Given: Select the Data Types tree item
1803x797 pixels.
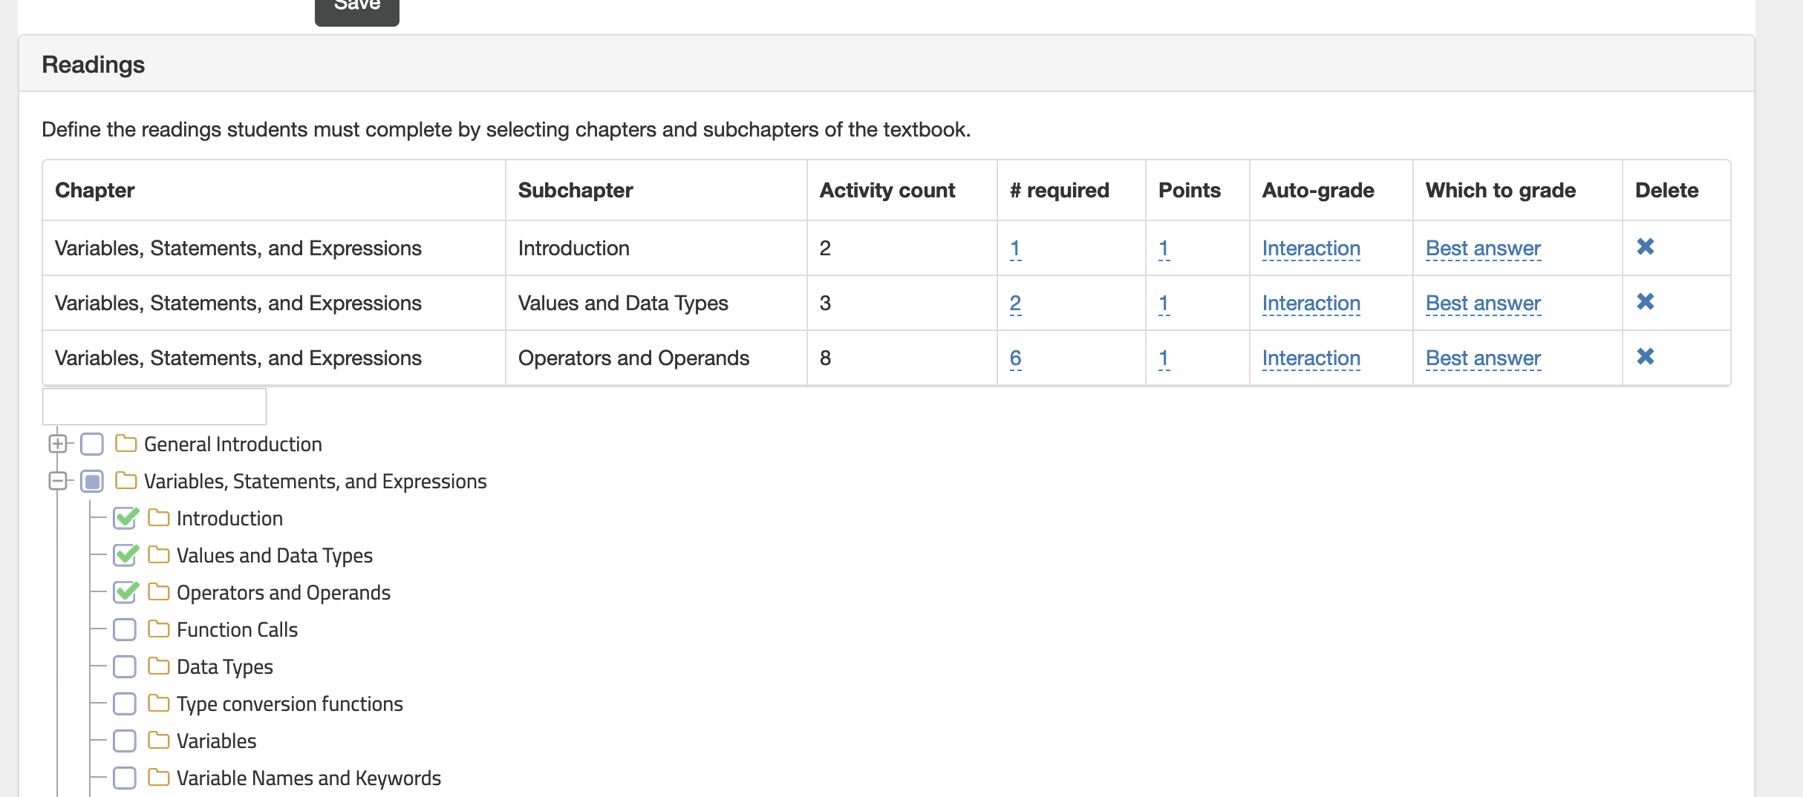Looking at the screenshot, I should tap(224, 667).
